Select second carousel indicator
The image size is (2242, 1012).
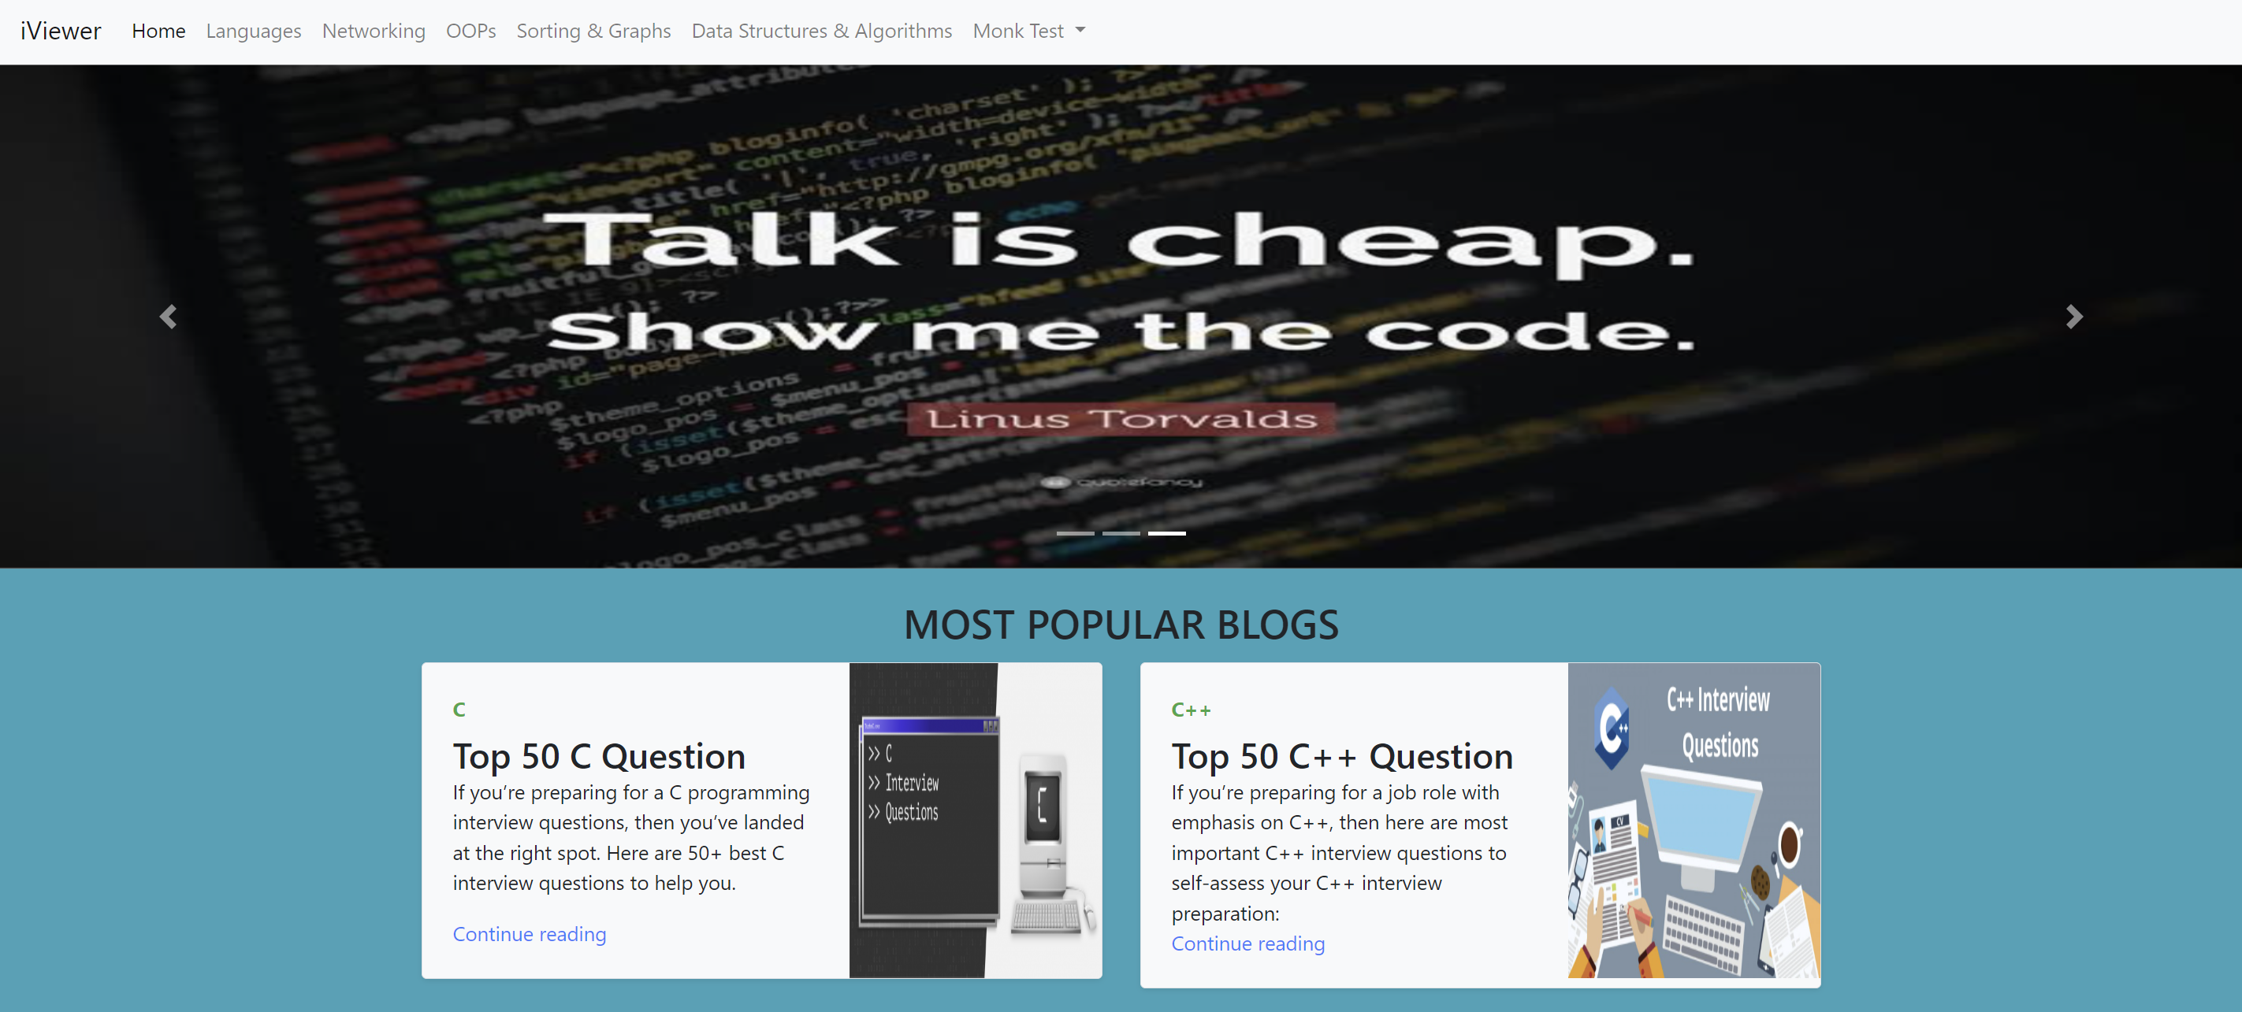coord(1121,533)
